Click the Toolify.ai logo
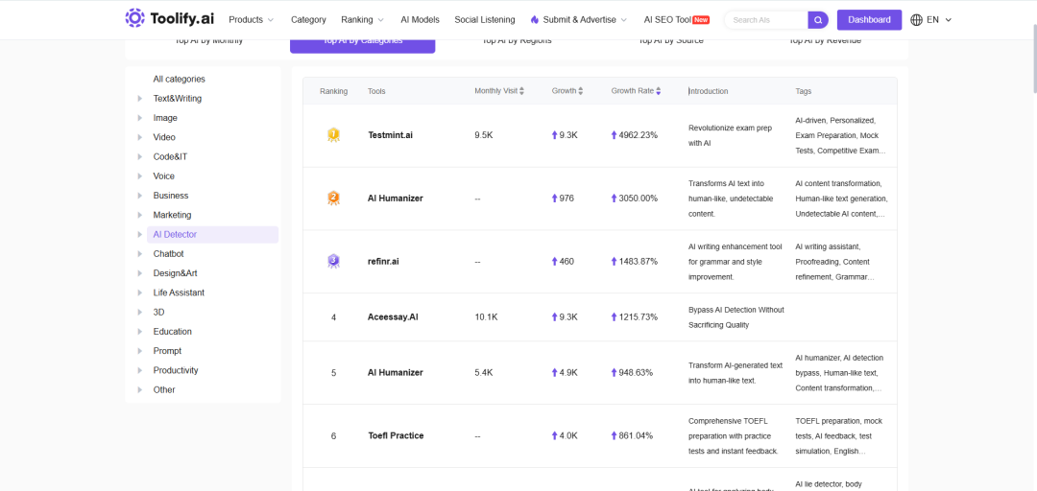The height and width of the screenshot is (491, 1037). [171, 19]
